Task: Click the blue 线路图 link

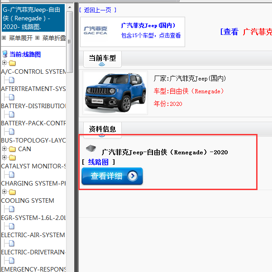Action: [x=98, y=162]
